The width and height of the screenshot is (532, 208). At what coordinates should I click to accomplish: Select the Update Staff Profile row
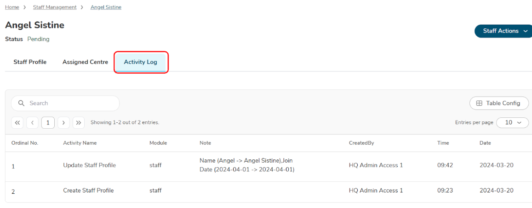[89, 165]
